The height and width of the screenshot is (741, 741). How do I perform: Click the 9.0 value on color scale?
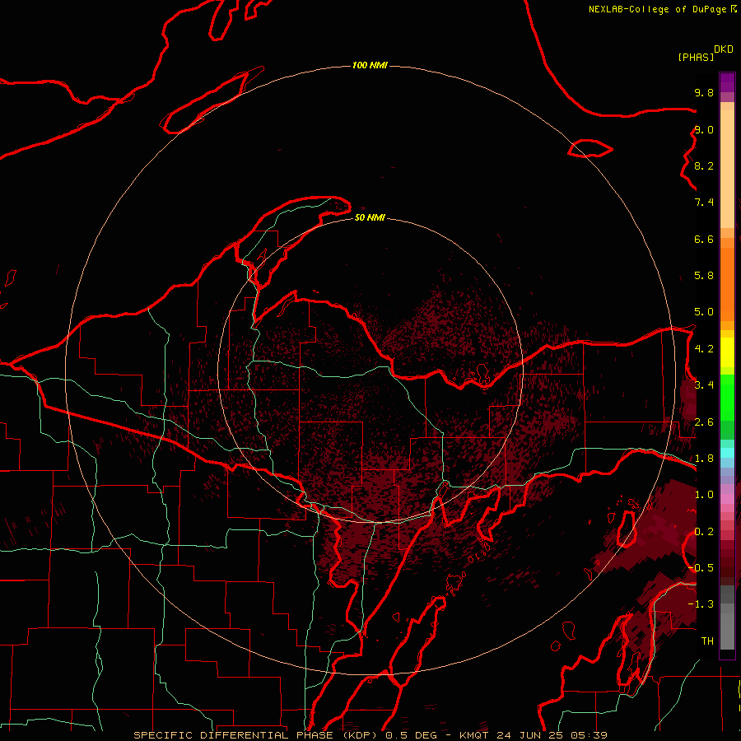point(704,129)
